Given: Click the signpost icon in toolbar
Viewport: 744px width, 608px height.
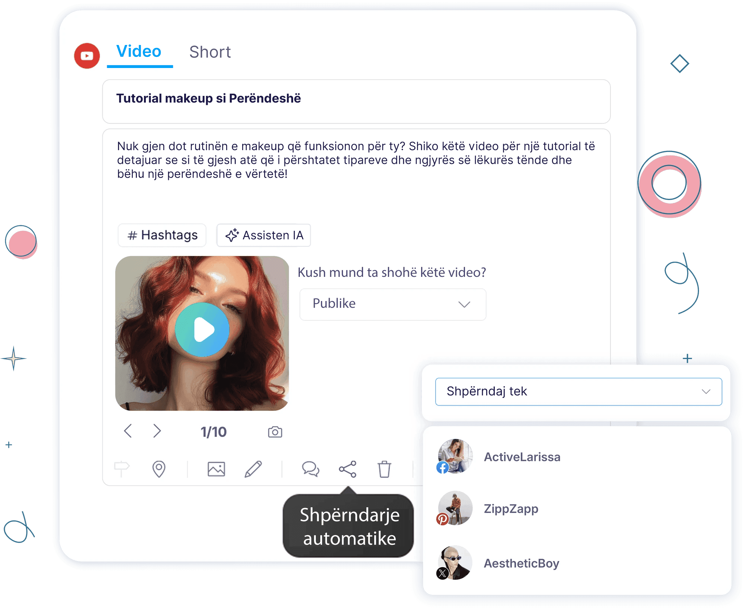Looking at the screenshot, I should (122, 469).
